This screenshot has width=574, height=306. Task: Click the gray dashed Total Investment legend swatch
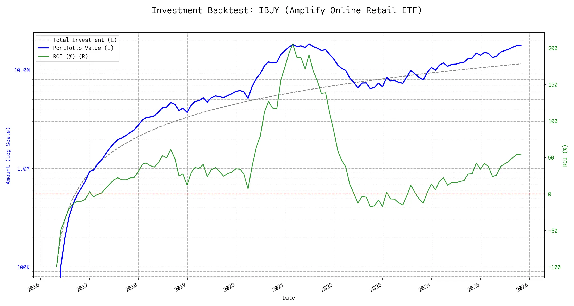point(44,40)
